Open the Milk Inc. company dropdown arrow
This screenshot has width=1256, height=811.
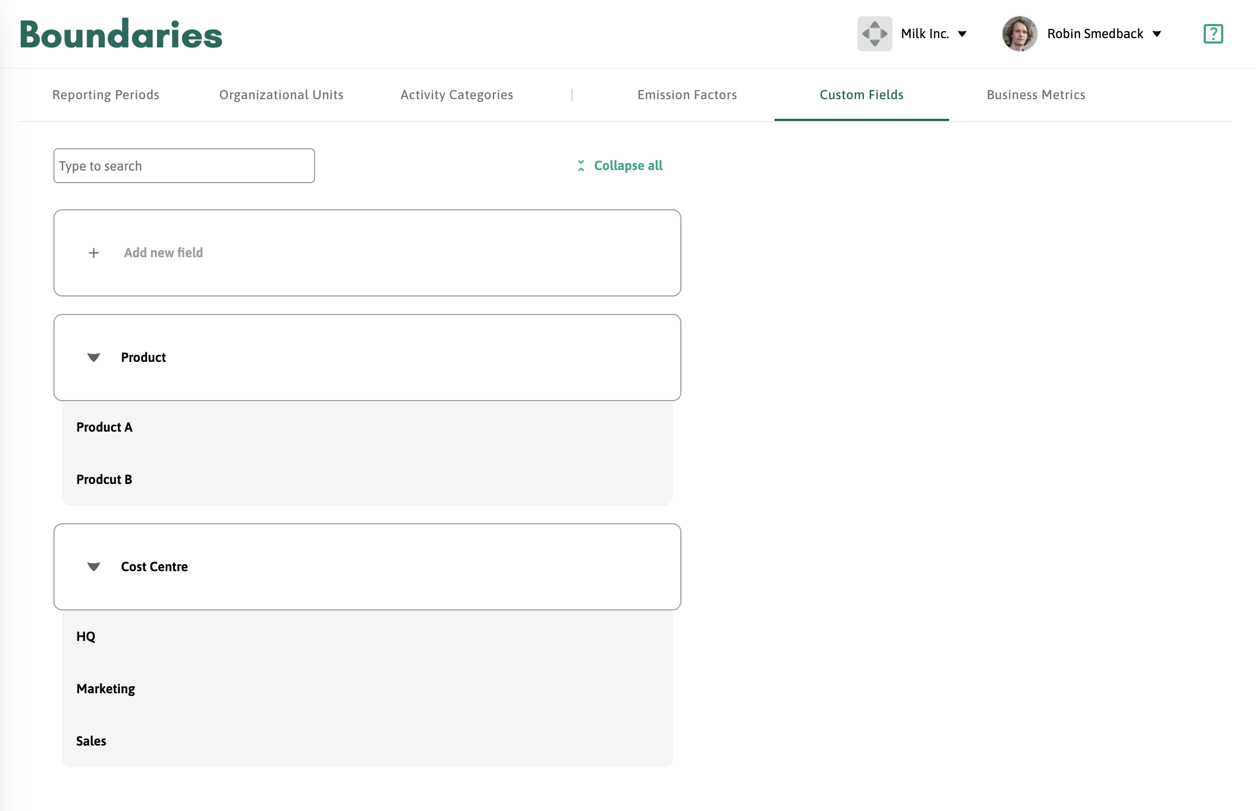point(963,34)
